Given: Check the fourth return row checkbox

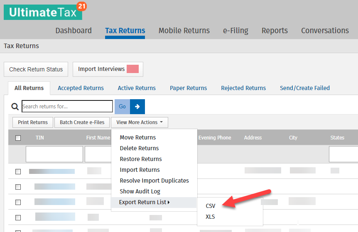Looking at the screenshot, I should coord(18,217).
